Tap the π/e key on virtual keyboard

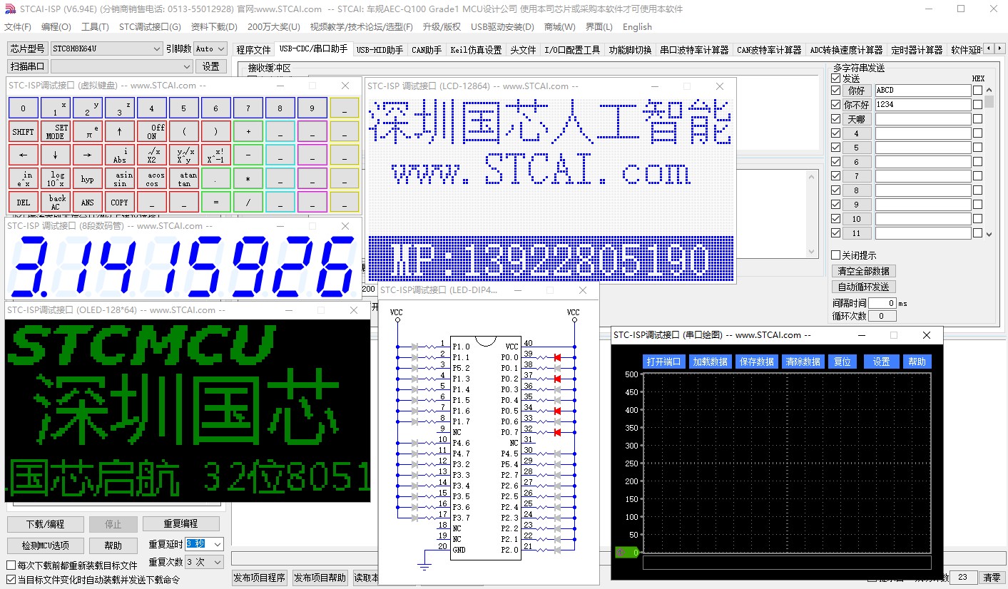[x=87, y=132]
